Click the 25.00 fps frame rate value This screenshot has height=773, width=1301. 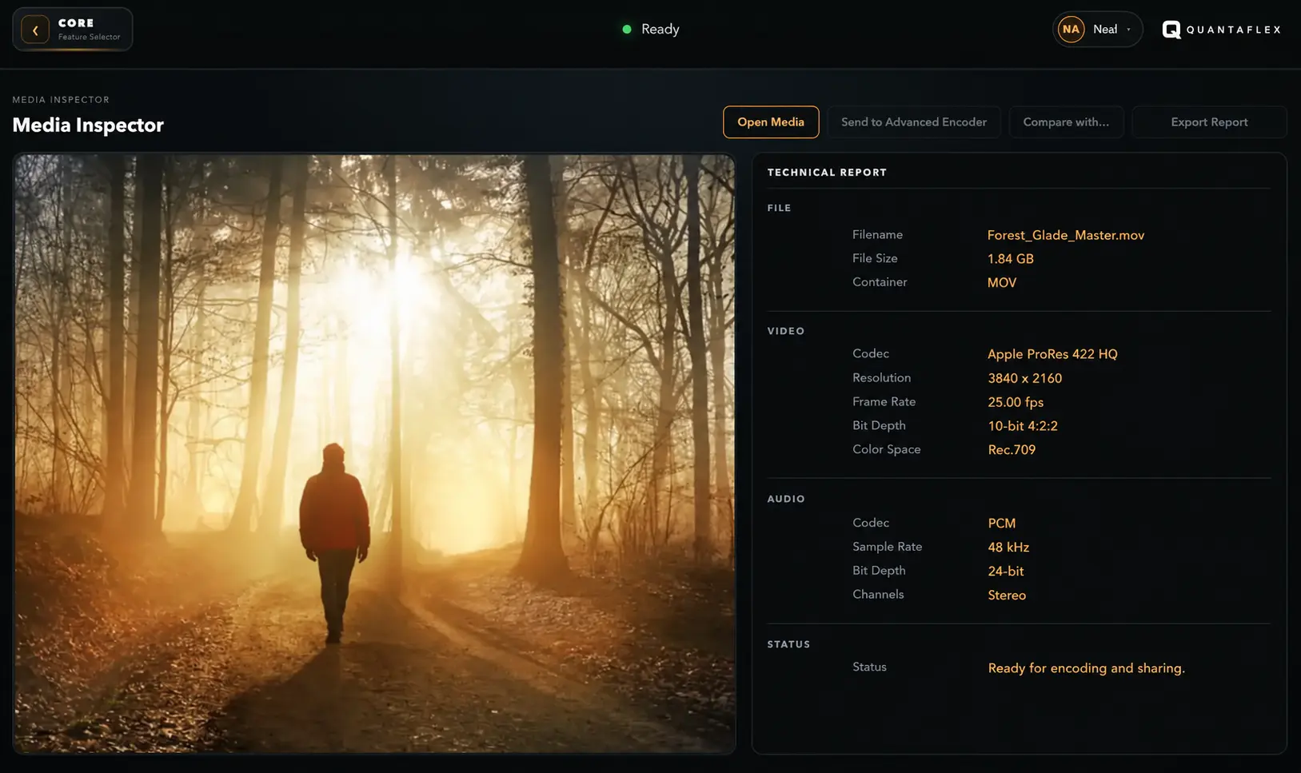pyautogui.click(x=1016, y=402)
